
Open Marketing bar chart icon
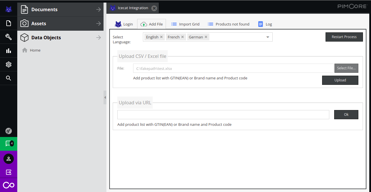point(9,51)
